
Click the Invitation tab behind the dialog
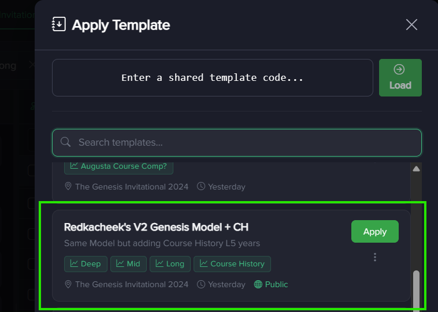[x=17, y=14]
